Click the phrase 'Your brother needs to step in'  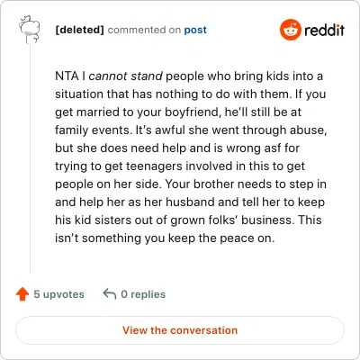point(246,184)
